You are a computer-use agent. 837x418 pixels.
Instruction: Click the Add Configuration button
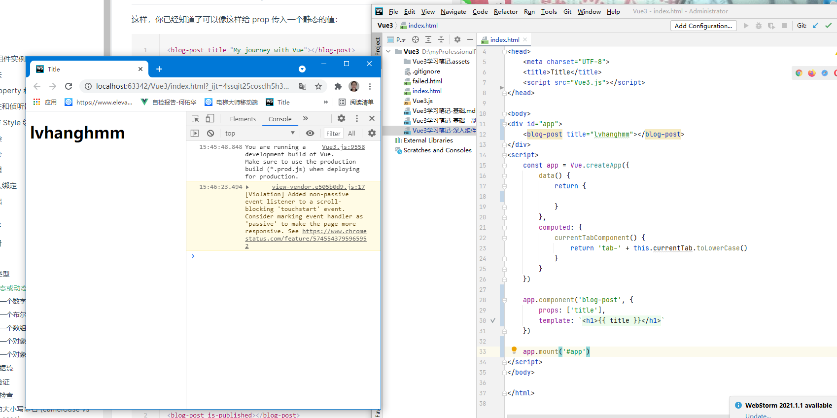(x=703, y=26)
